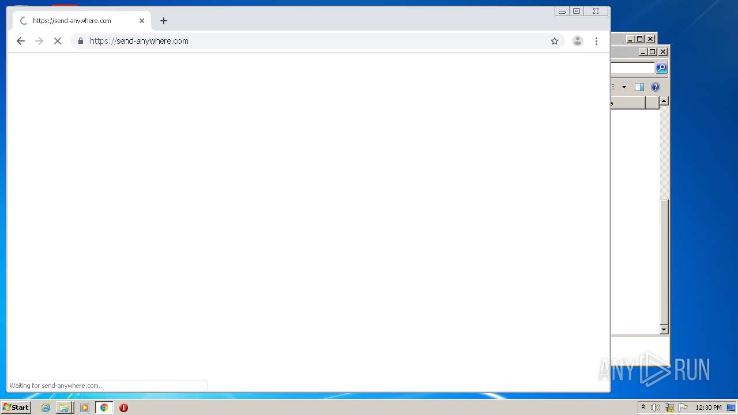738x415 pixels.
Task: Maximize the front Explorer window
Action: point(652,51)
